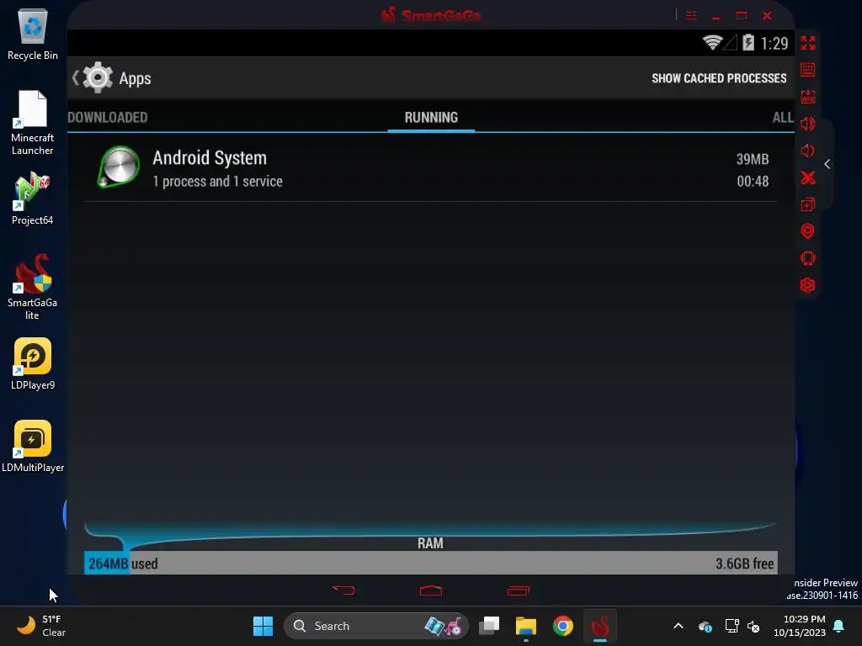The width and height of the screenshot is (862, 646).
Task: Click the 264MB used RAM bar
Action: pyautogui.click(x=107, y=563)
